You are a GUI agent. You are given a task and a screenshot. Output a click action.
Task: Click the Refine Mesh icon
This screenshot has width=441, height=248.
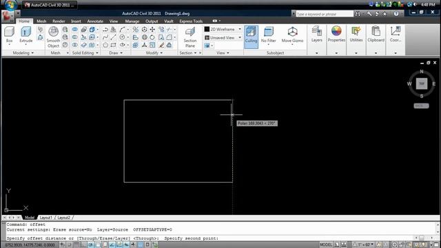pos(65,45)
